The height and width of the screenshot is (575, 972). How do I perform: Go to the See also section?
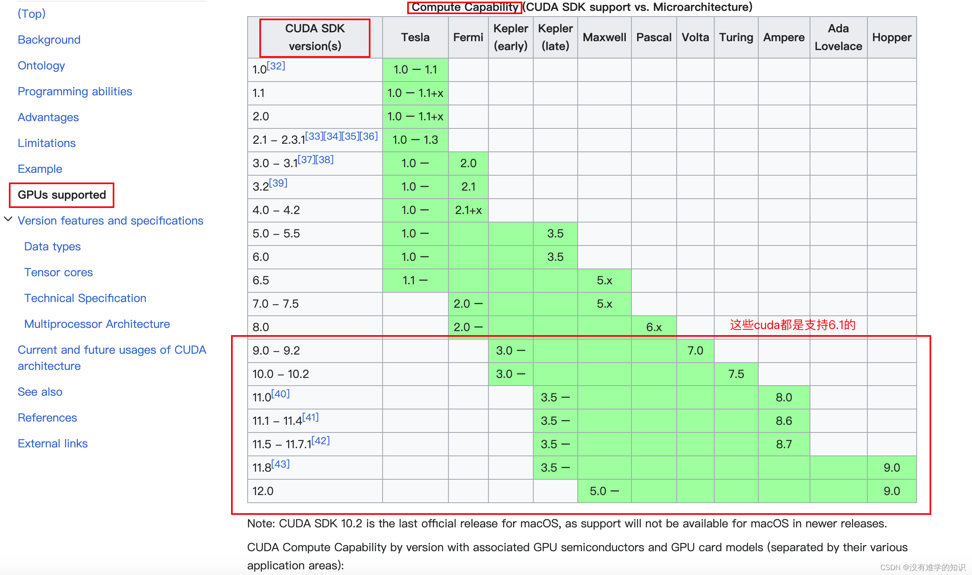[40, 392]
